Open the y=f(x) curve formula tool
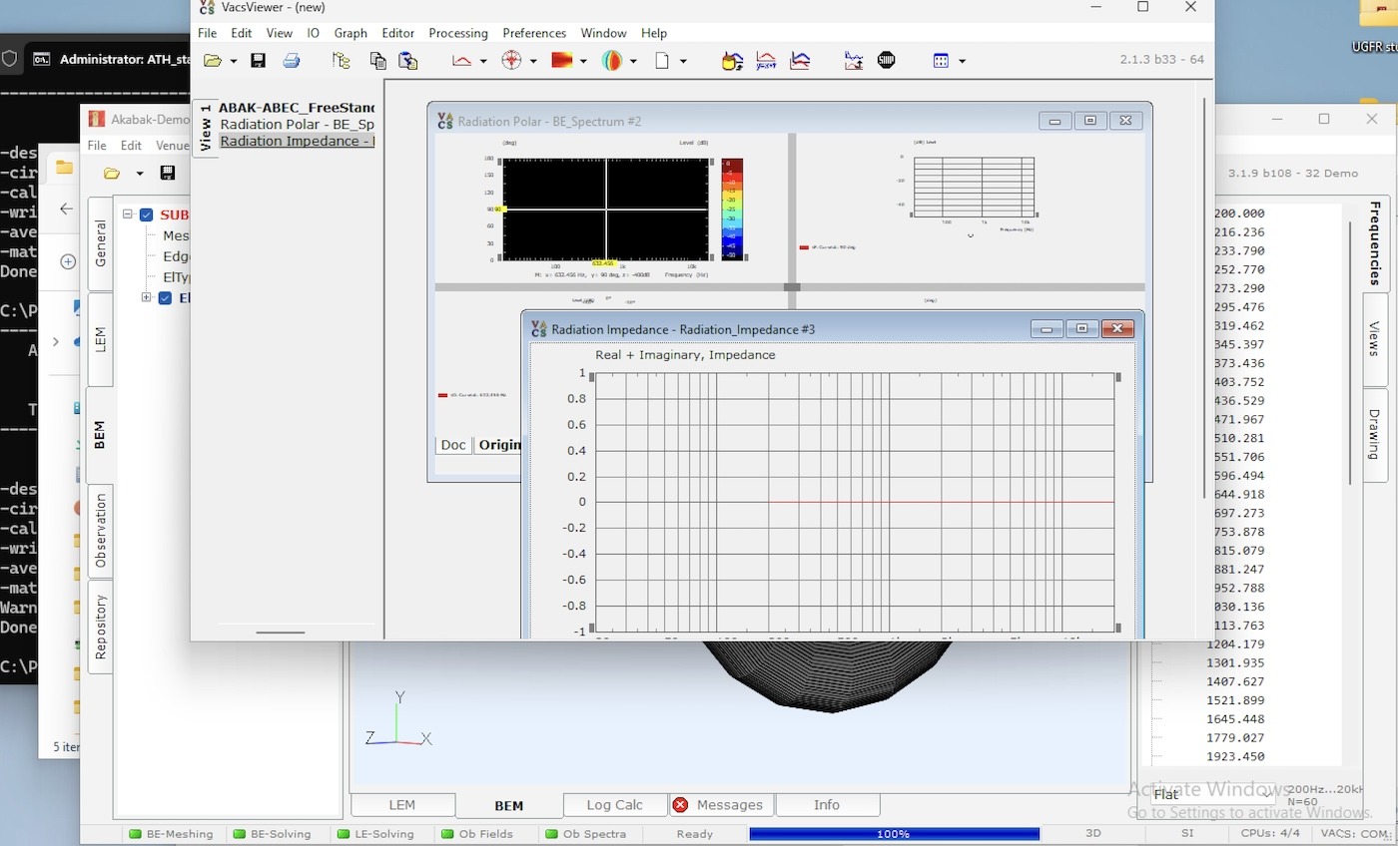This screenshot has width=1398, height=846. tap(766, 61)
